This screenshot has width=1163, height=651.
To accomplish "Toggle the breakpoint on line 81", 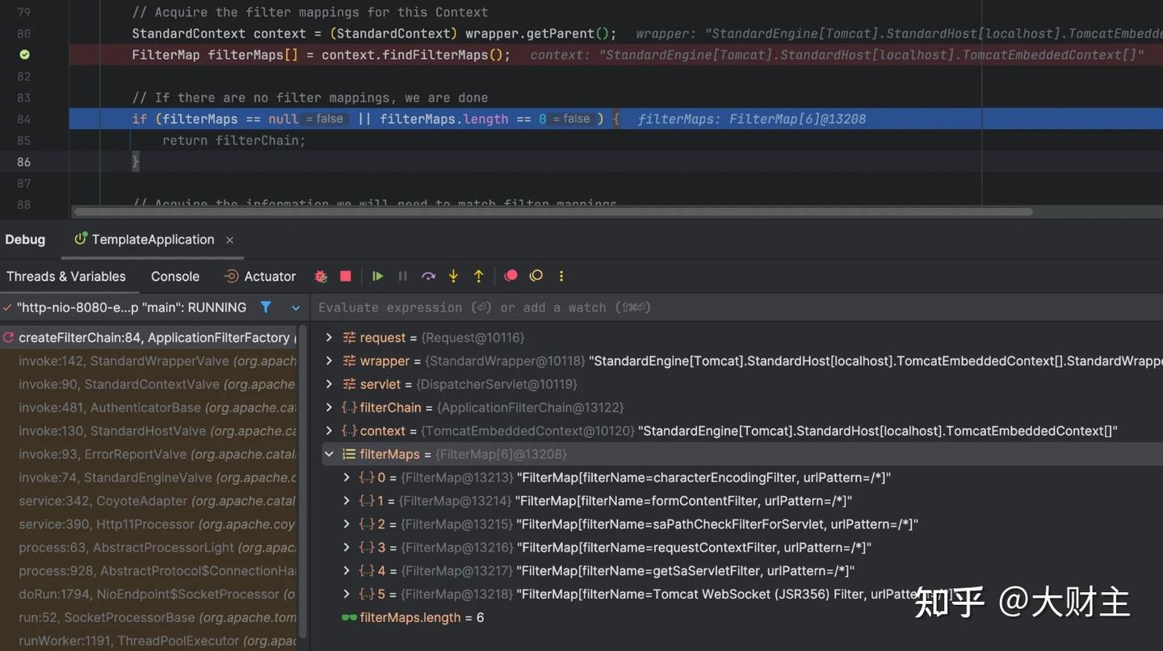I will [x=24, y=55].
